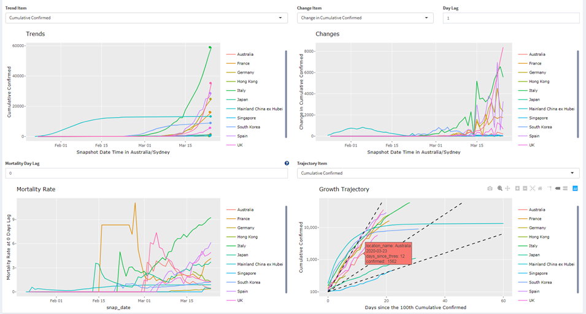Image resolution: width=586 pixels, height=314 pixels.
Task: Toggle Italy trace in Trends legend
Action: coord(242,90)
